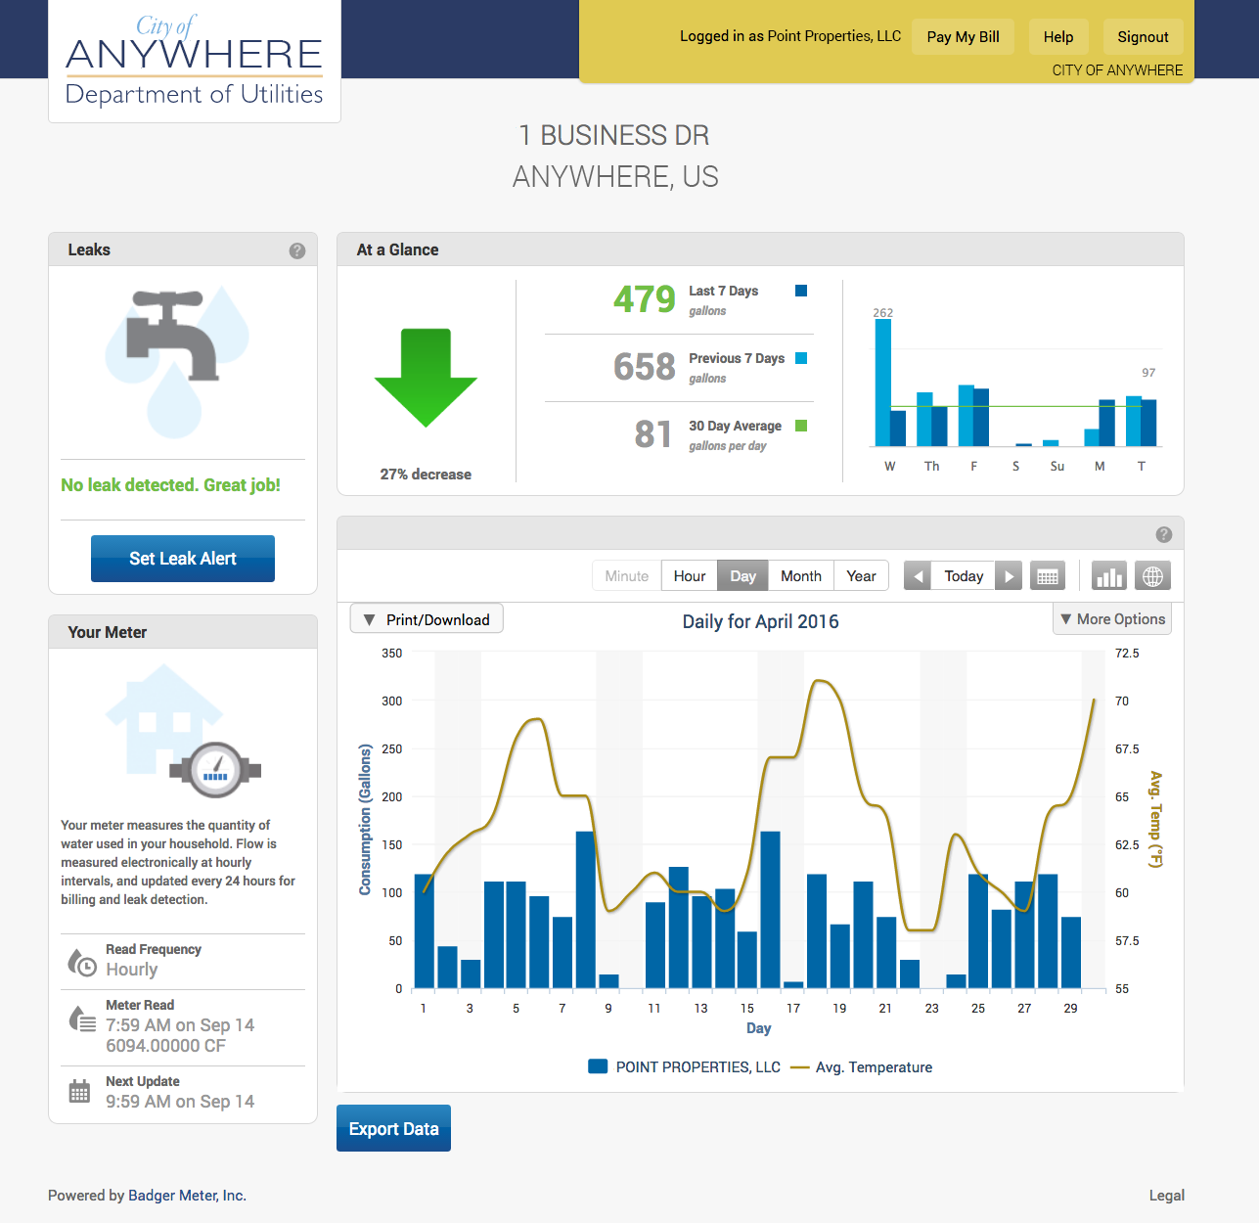Advance to next period with right arrow
Image resolution: width=1259 pixels, height=1223 pixels.
[x=1009, y=576]
